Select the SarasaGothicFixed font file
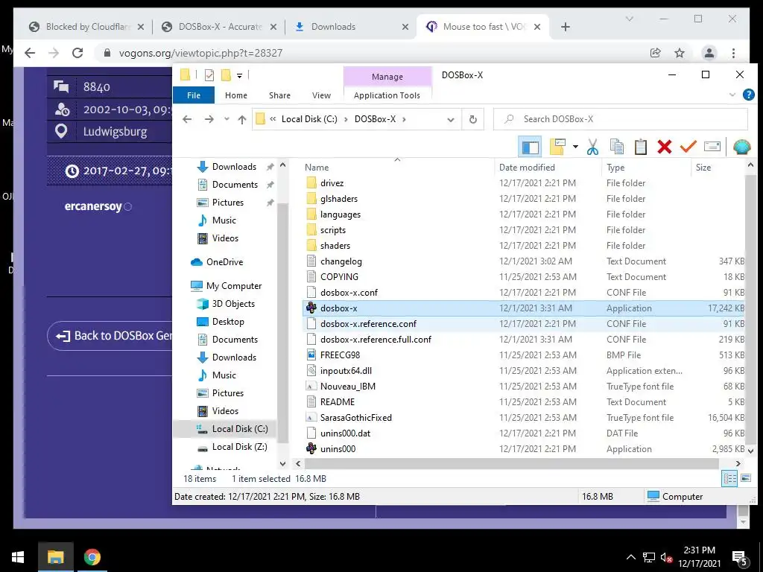 tap(355, 417)
